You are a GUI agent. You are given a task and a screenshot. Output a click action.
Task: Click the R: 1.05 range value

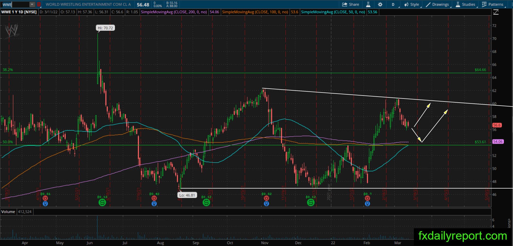(132, 12)
